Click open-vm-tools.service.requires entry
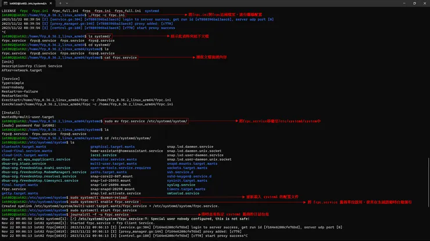Image resolution: width=430 pixels, height=241 pixels. pyautogui.click(x=120, y=167)
